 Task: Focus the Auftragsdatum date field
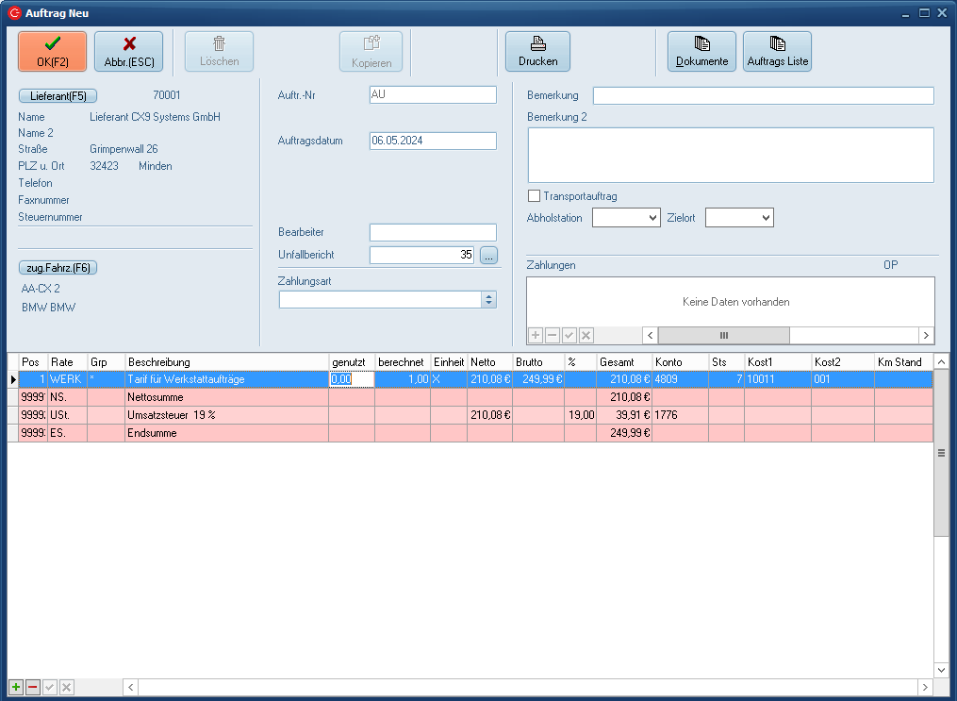433,141
